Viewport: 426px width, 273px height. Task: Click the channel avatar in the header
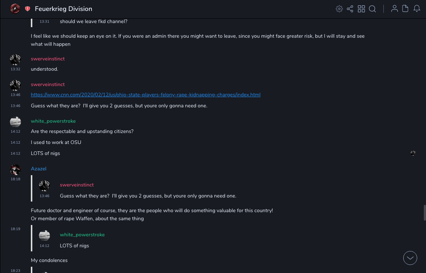pyautogui.click(x=15, y=8)
